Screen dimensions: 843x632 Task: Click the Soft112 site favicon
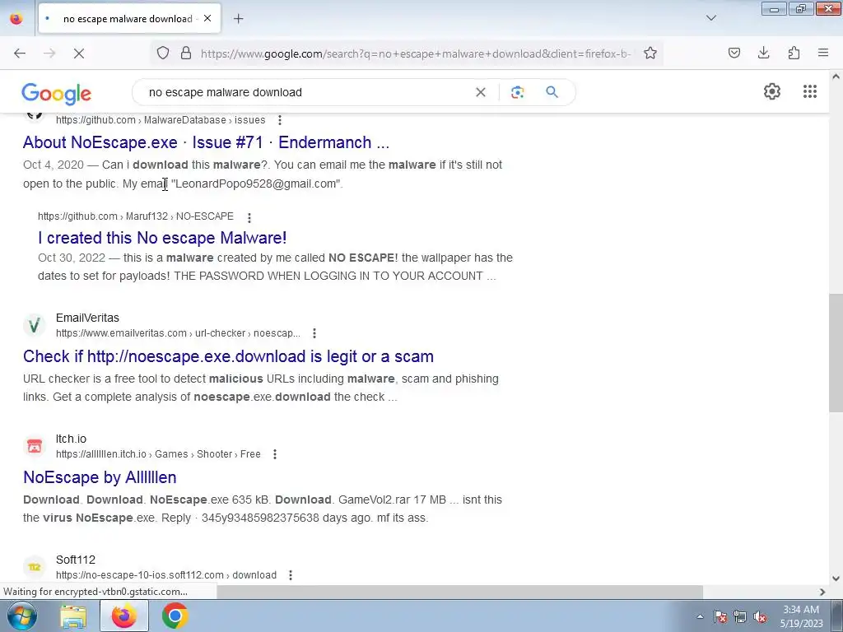point(35,567)
